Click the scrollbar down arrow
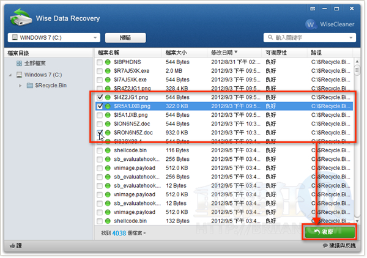The image size is (367, 258). coord(357,221)
